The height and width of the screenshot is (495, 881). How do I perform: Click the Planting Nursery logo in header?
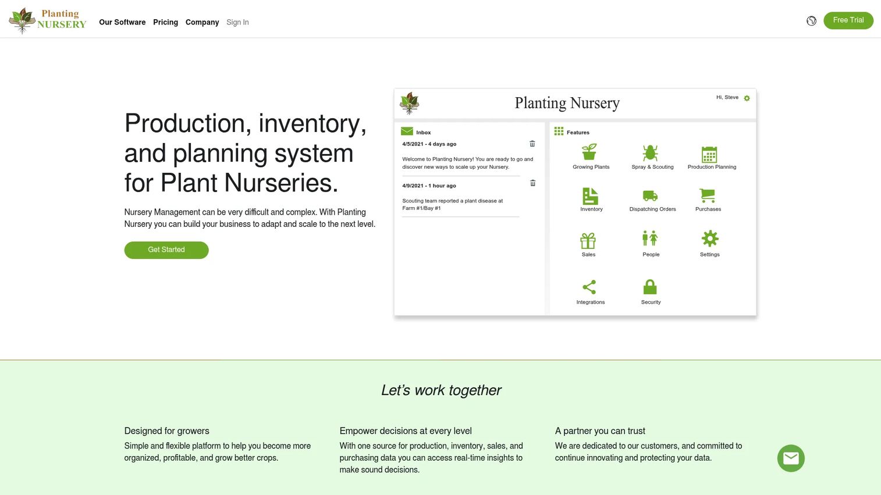[x=48, y=20]
